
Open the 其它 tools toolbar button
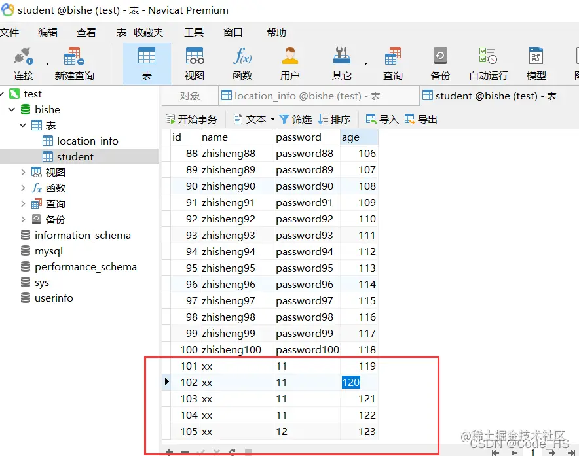pos(341,63)
